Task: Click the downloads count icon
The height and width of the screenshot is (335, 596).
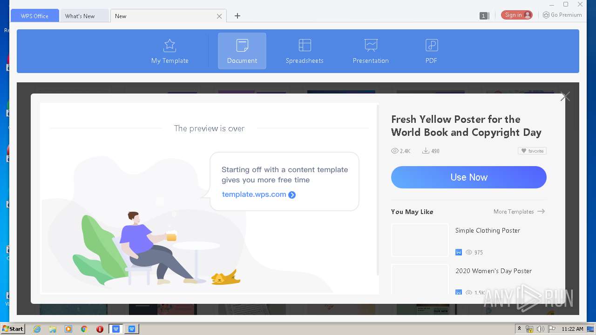Action: 426,151
